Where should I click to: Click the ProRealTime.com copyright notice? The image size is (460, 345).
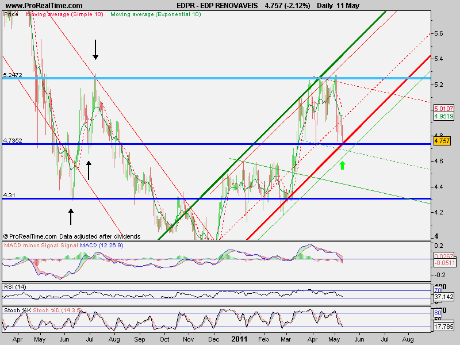pos(72,236)
